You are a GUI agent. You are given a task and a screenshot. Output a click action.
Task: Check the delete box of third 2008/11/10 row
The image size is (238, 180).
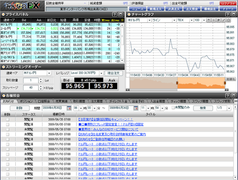click(7, 154)
